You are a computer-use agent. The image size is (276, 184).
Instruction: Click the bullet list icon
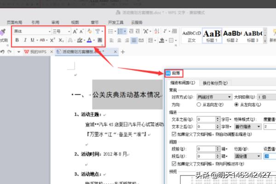(x=110, y=31)
